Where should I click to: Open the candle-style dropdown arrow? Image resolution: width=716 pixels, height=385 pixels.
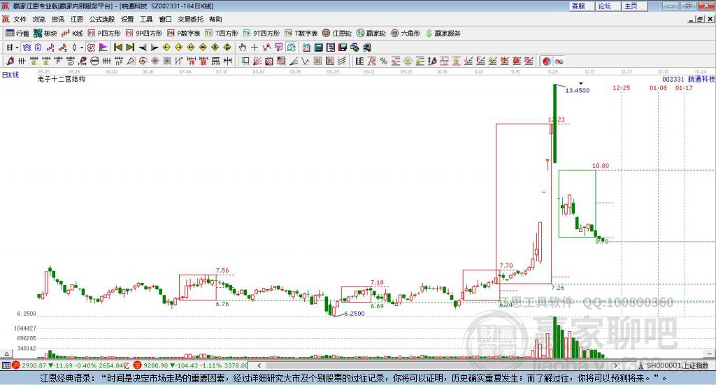coord(82,48)
